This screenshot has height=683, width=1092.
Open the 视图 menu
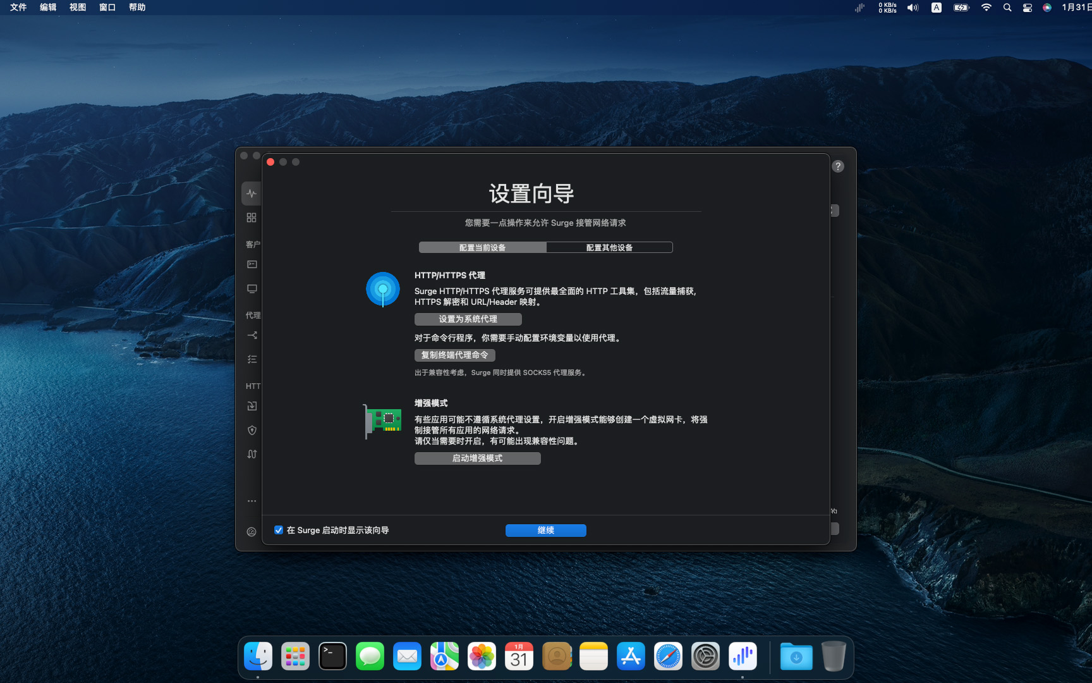[x=78, y=8]
